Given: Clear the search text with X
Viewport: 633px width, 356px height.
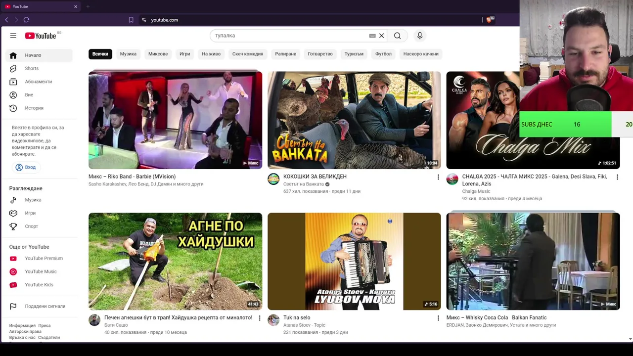Looking at the screenshot, I should [381, 36].
